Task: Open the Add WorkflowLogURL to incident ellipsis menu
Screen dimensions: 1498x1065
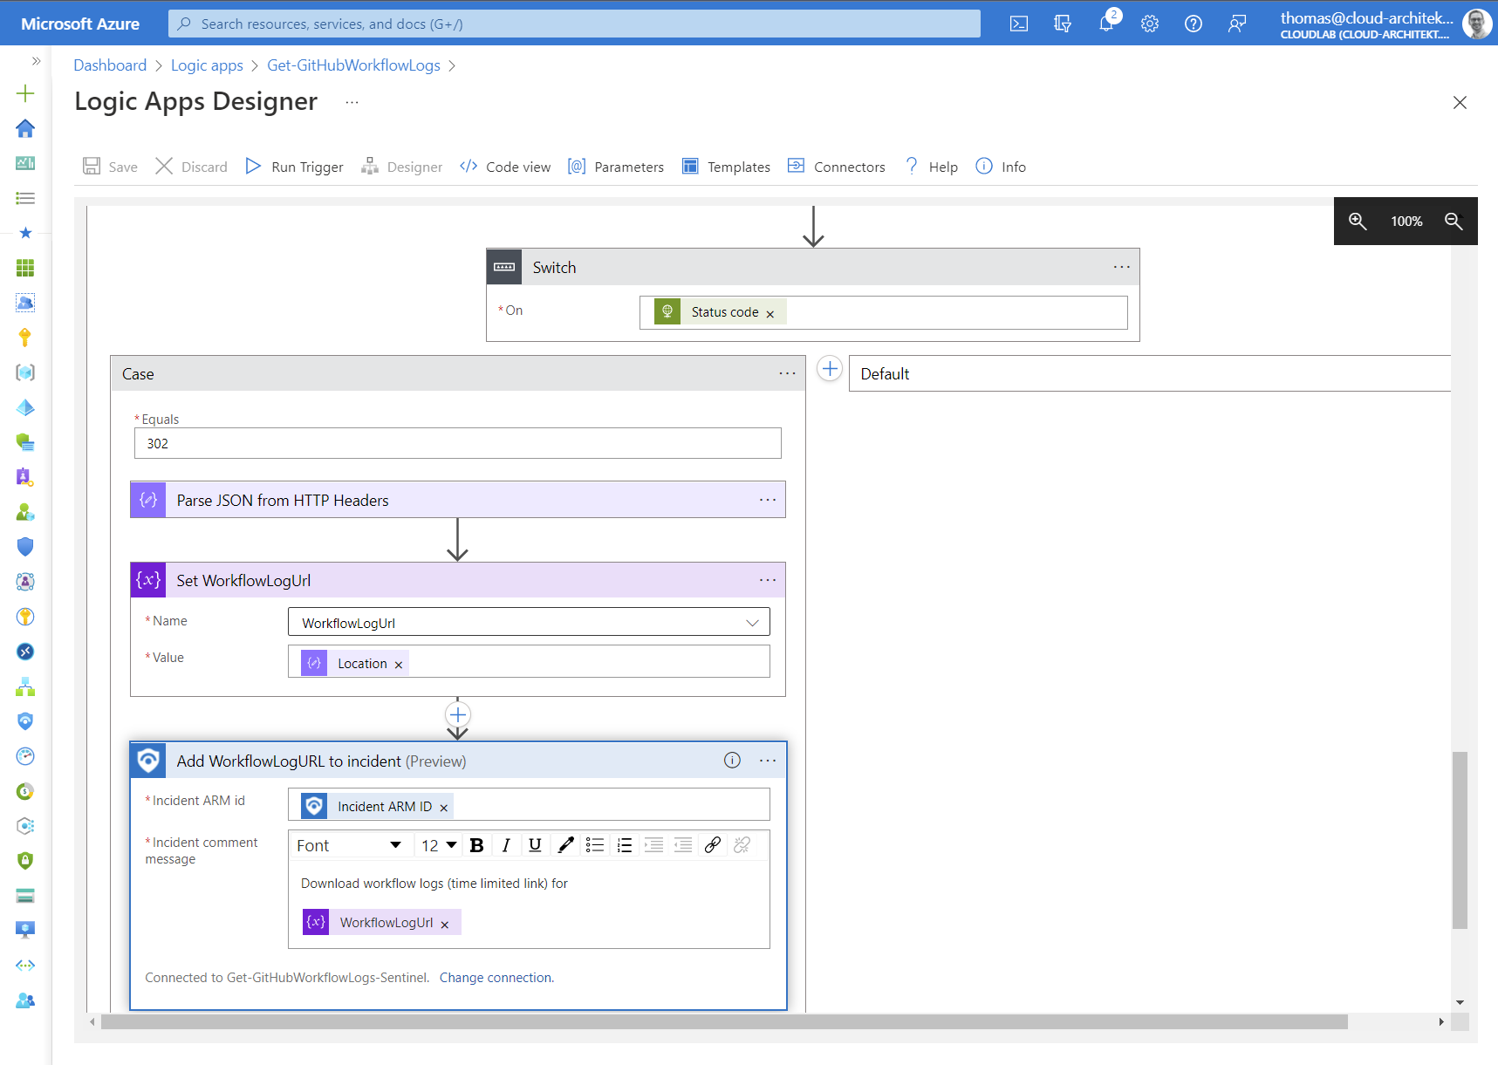Action: (767, 761)
